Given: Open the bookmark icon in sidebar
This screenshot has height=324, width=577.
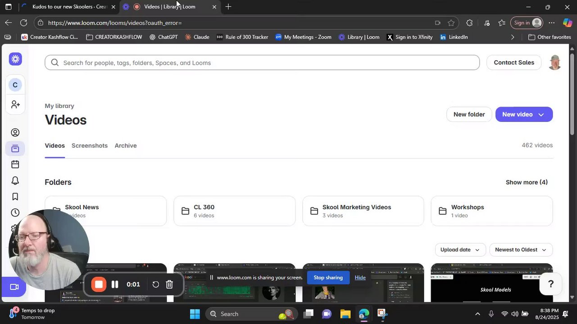Looking at the screenshot, I should [15, 197].
